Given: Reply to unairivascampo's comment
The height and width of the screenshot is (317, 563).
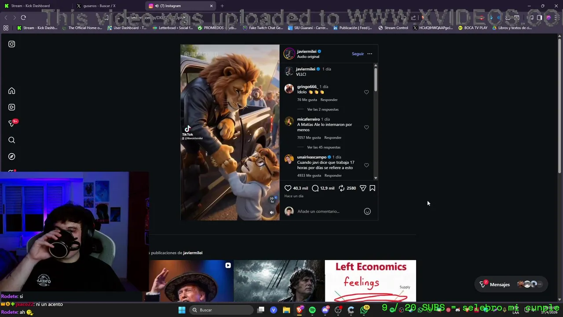Looking at the screenshot, I should tap(333, 176).
